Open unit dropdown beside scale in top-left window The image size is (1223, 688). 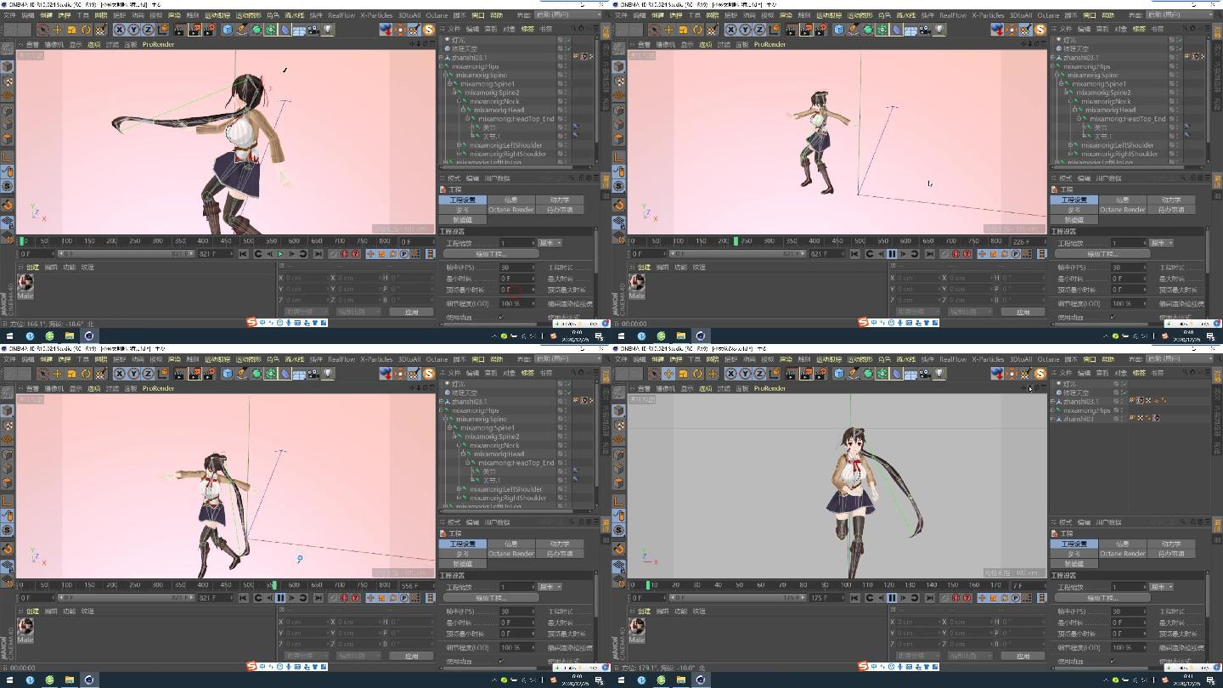coord(550,243)
